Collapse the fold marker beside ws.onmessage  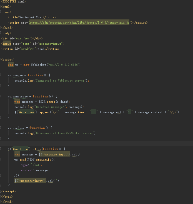pos(0,96)
